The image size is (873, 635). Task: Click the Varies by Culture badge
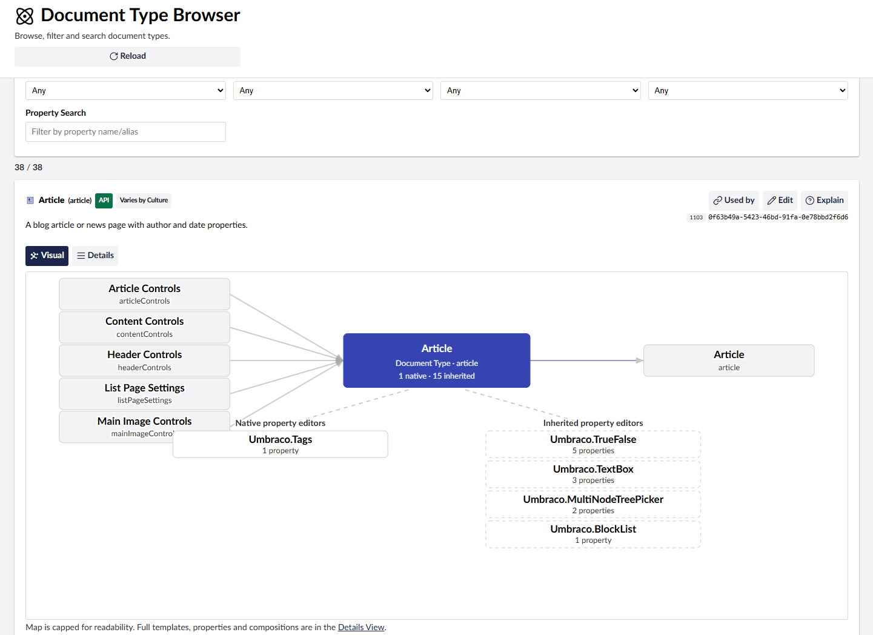[144, 201]
